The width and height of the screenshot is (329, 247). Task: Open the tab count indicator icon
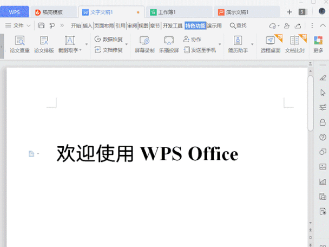[x=302, y=12]
